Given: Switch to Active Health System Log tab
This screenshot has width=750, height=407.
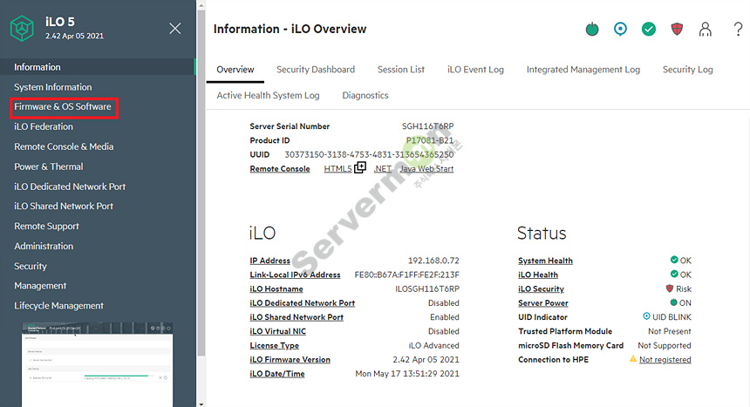Looking at the screenshot, I should coord(268,96).
